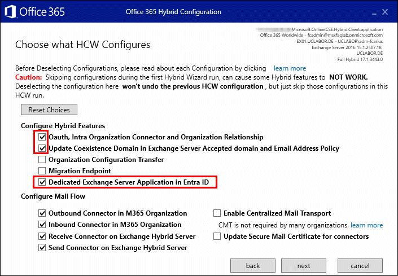
Task: Uncheck Update Coexistence Domain checkbox
Action: coord(42,148)
